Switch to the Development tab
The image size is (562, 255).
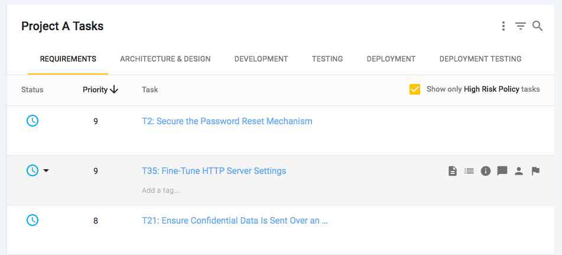pos(261,59)
